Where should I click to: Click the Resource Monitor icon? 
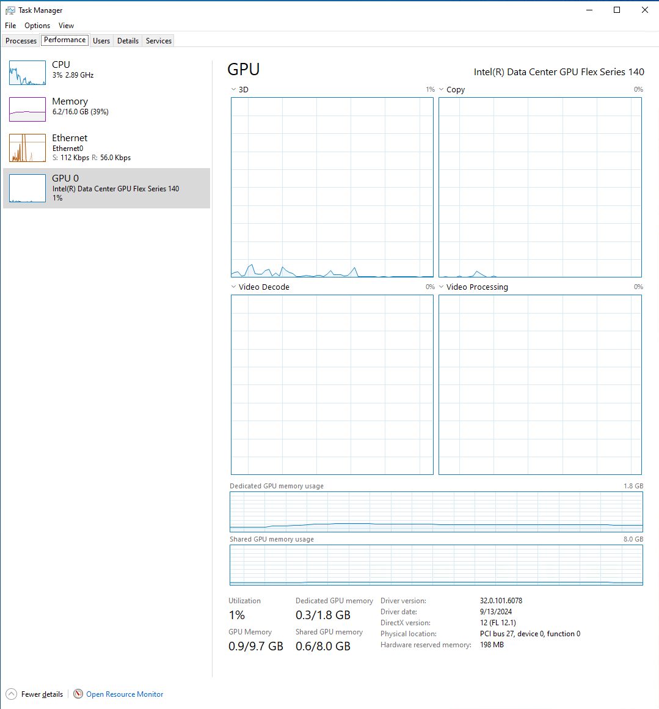pyautogui.click(x=78, y=694)
